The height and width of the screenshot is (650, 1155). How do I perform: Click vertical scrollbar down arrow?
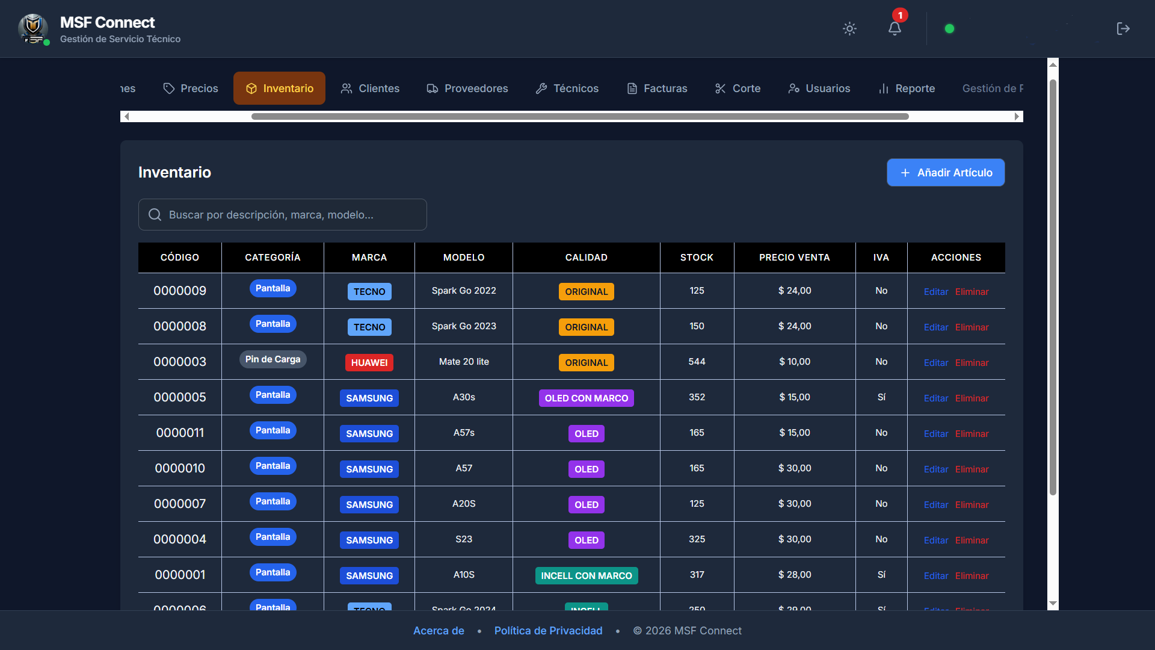[x=1053, y=604]
